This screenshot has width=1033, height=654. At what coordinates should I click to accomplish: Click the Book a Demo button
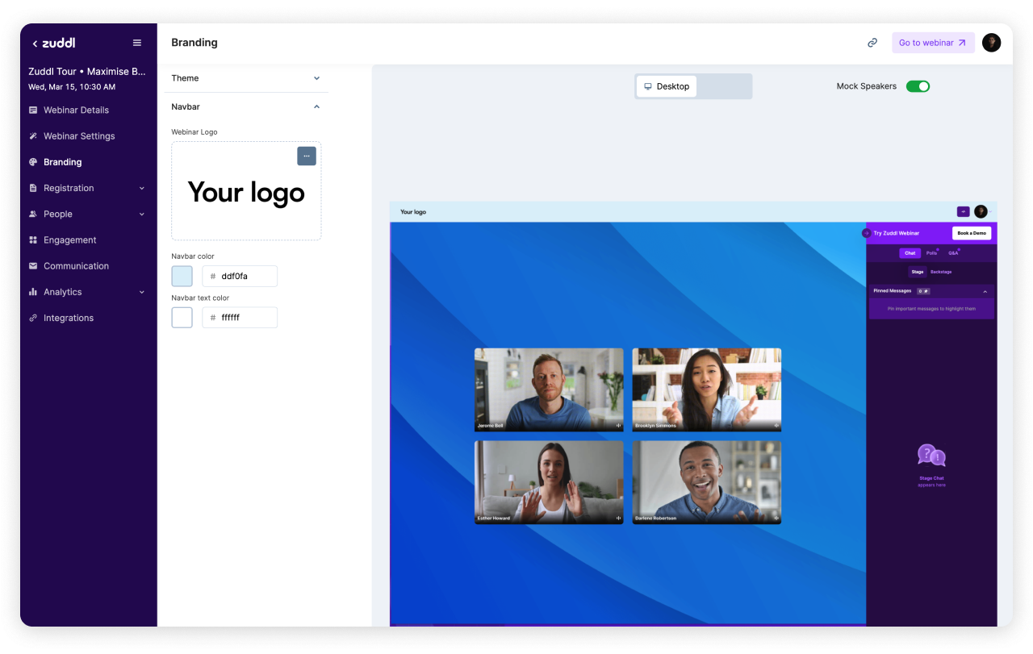click(972, 233)
